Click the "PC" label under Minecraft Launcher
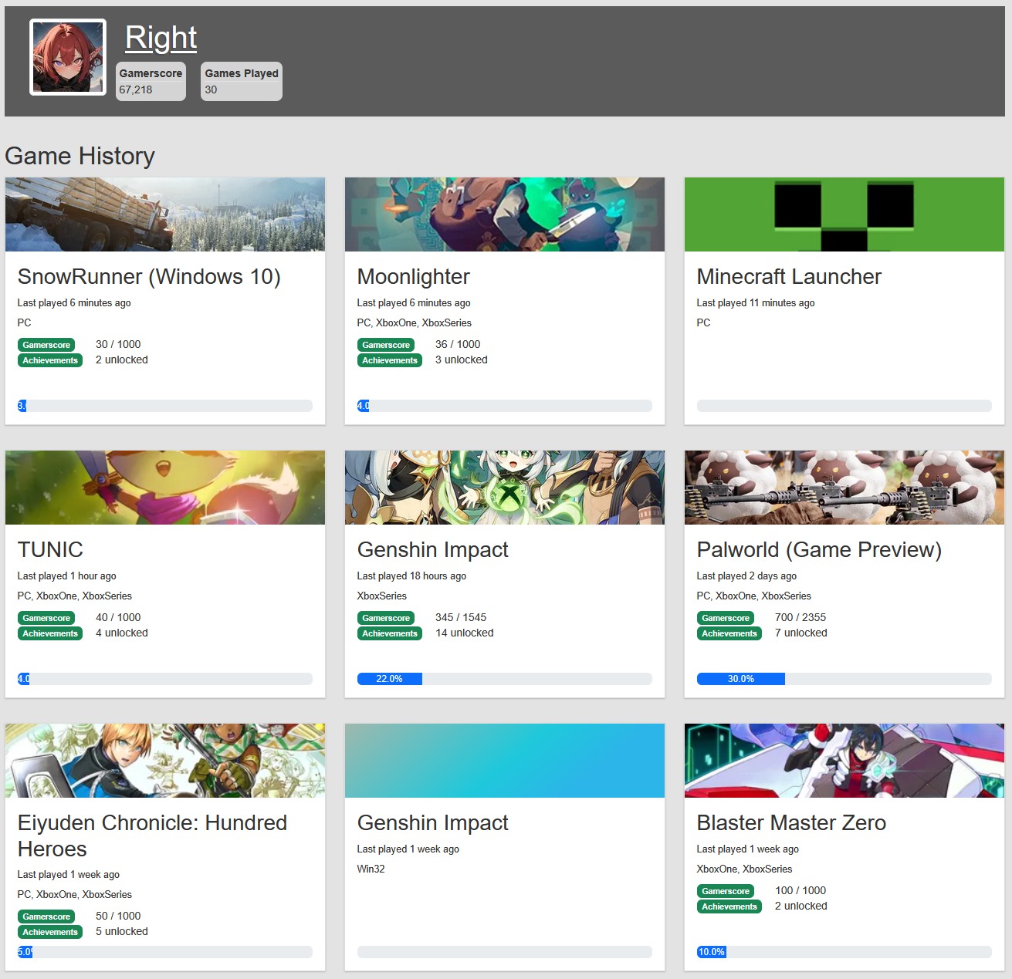1012x979 pixels. click(x=703, y=322)
